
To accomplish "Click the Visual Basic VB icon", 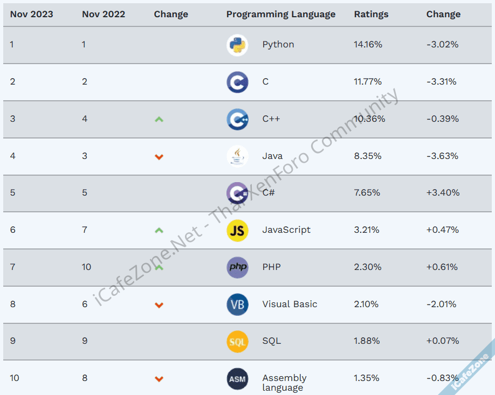I will click(x=237, y=304).
